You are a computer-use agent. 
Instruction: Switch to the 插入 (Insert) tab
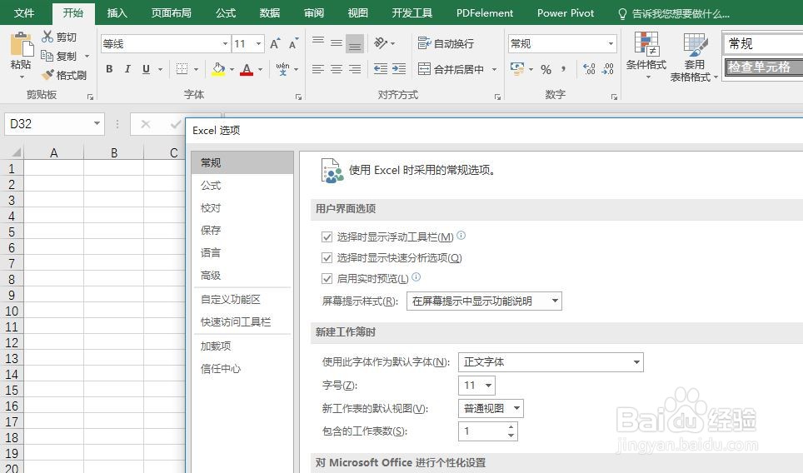pyautogui.click(x=117, y=12)
